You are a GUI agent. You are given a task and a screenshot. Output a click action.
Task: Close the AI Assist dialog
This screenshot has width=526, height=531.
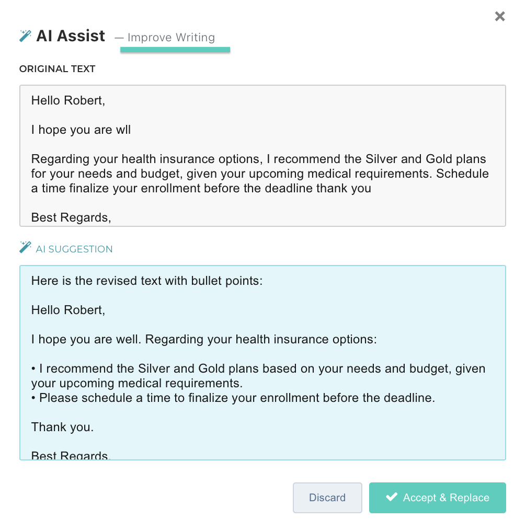[x=500, y=16]
